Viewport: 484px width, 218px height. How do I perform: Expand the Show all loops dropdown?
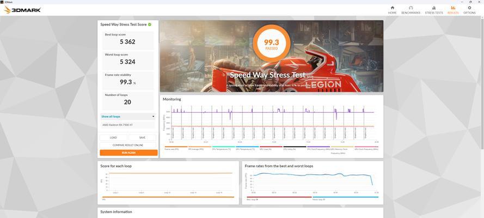click(128, 117)
